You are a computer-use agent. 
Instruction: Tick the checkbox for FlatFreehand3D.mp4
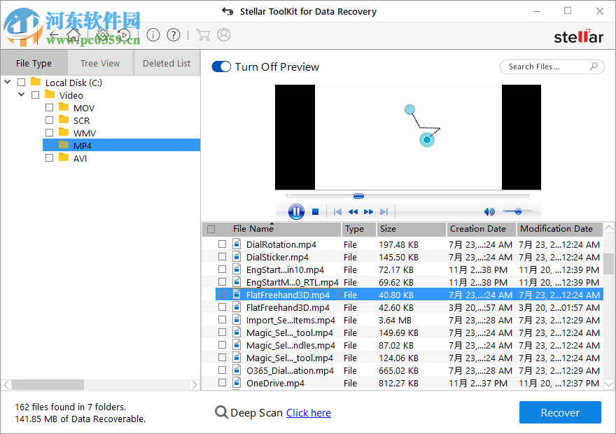point(222,294)
